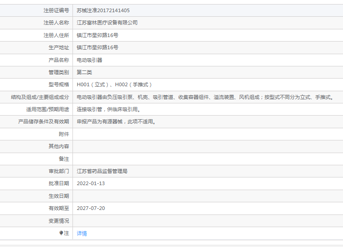Select company name 江苏富林医疗设备有限公司
This screenshot has height=247, width=343.
(x=107, y=23)
